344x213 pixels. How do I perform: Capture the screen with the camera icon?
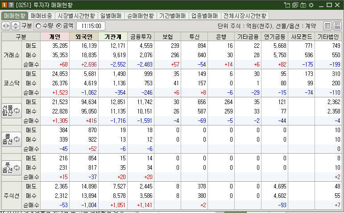303,5
